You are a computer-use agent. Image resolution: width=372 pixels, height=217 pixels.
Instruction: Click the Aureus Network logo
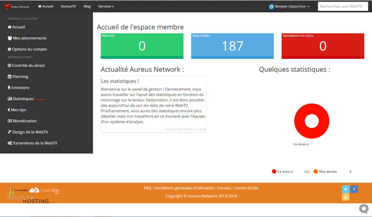pyautogui.click(x=17, y=7)
